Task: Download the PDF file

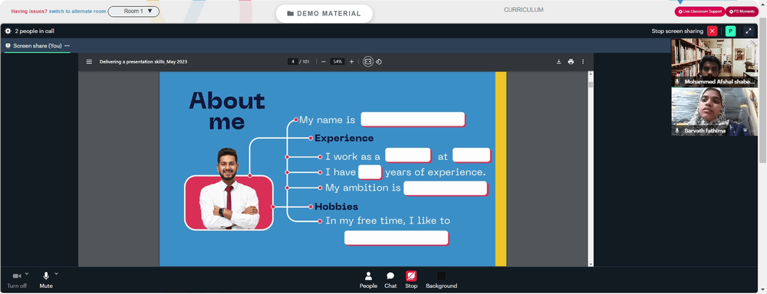Action: click(x=558, y=61)
